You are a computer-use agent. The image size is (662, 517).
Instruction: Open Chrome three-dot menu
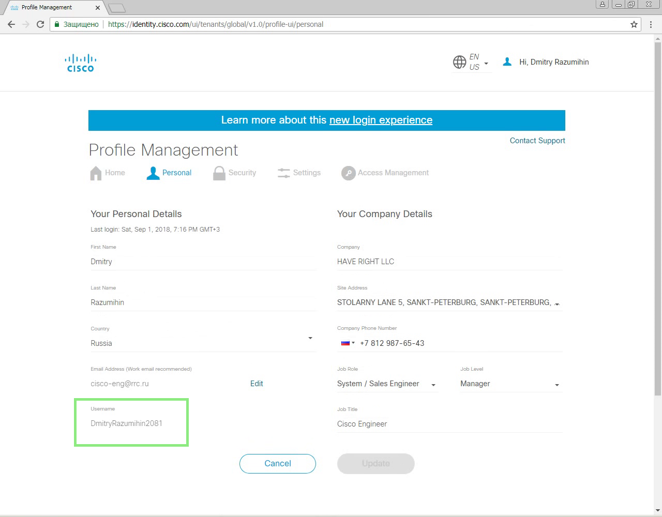tap(651, 24)
